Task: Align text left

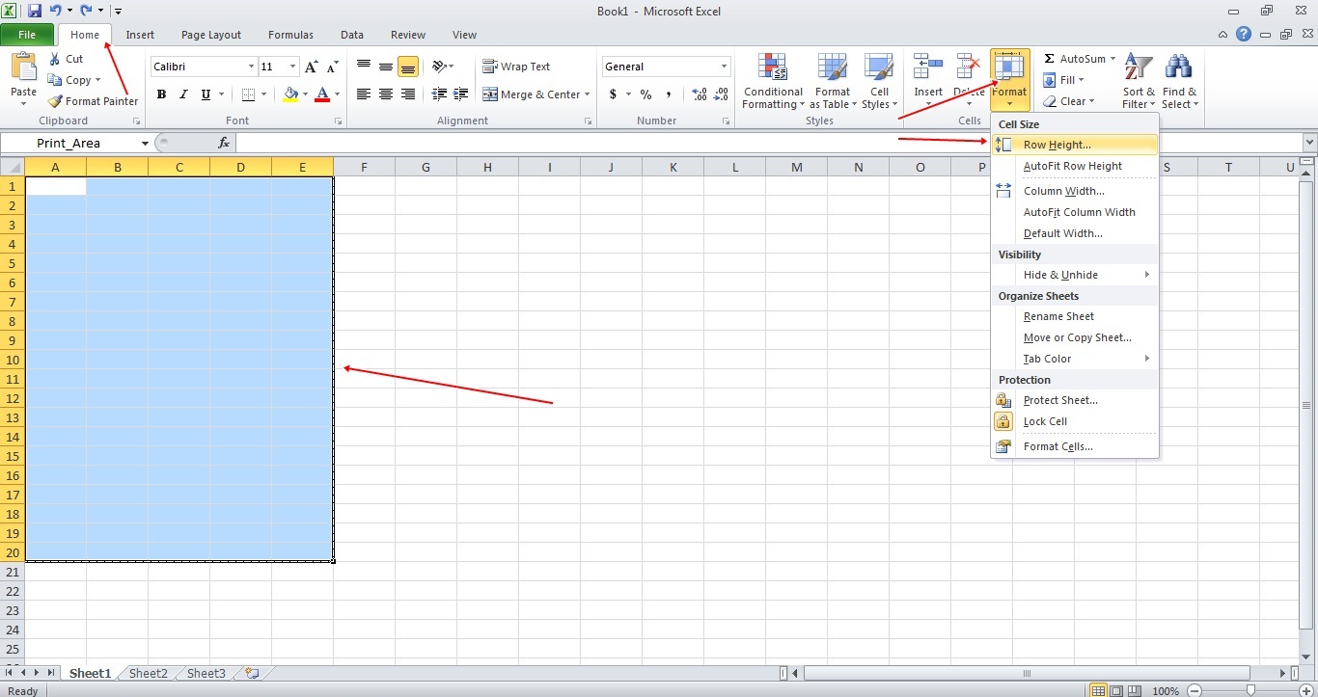Action: point(364,94)
